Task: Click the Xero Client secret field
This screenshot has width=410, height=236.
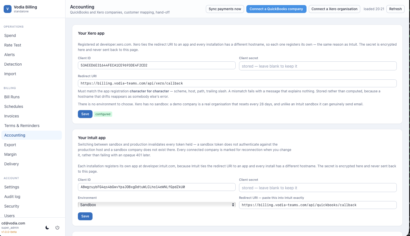Action: tap(318, 66)
